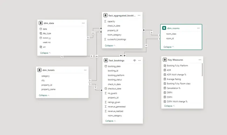Click Key Measures field list scrollbar
The image size is (227, 135).
coord(202,70)
